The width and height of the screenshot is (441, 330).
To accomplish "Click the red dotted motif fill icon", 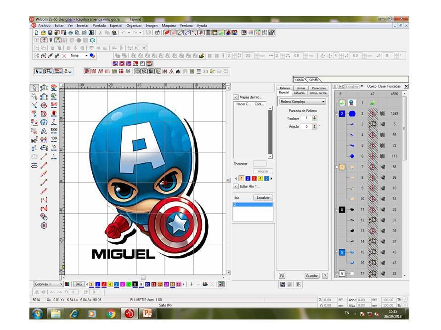I will click(x=121, y=71).
